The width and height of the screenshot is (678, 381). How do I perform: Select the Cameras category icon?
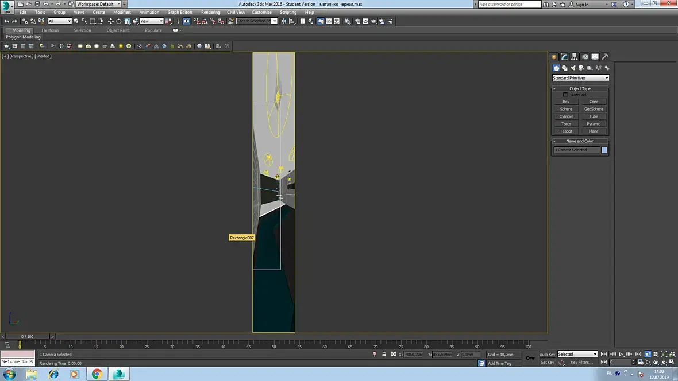(581, 68)
